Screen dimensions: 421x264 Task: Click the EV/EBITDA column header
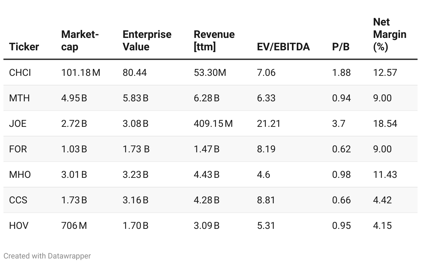pyautogui.click(x=283, y=47)
